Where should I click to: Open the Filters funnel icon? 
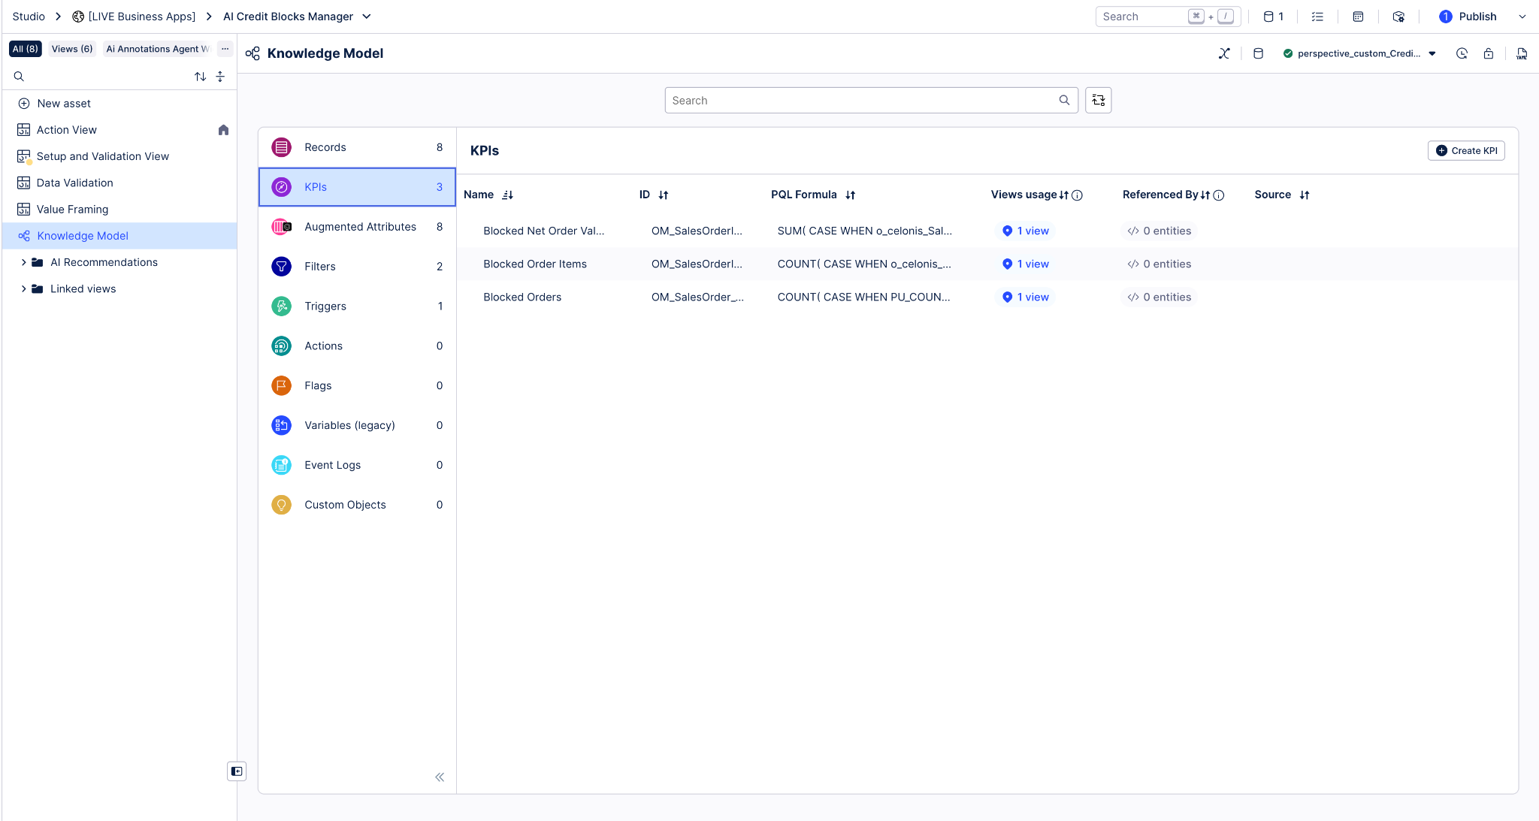coord(281,267)
